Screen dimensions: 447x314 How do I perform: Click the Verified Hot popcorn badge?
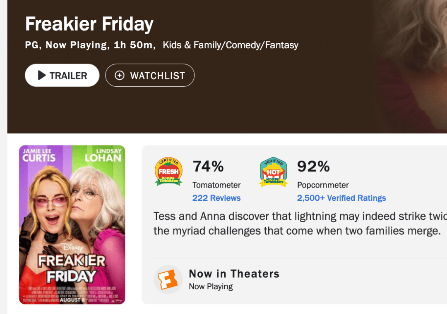[273, 172]
